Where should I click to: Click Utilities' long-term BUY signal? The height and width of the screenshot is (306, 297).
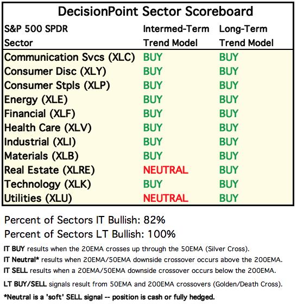[229, 198]
